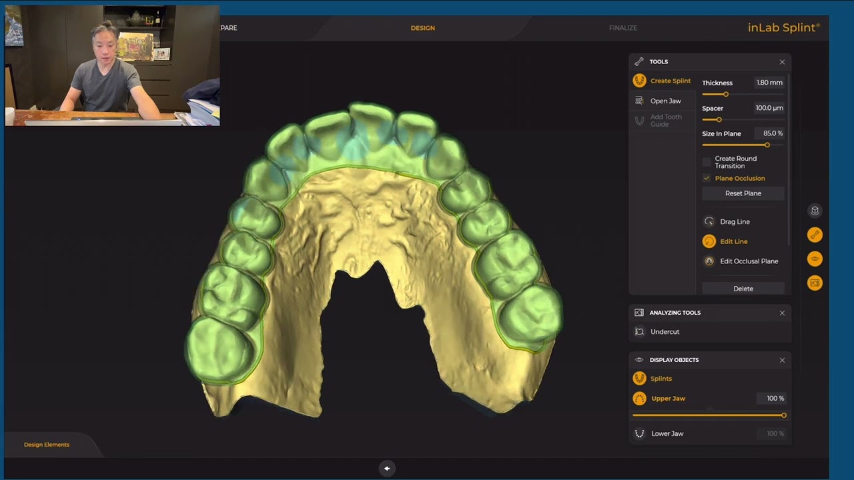The width and height of the screenshot is (854, 480).
Task: Close the Tools panel
Action: [x=783, y=62]
